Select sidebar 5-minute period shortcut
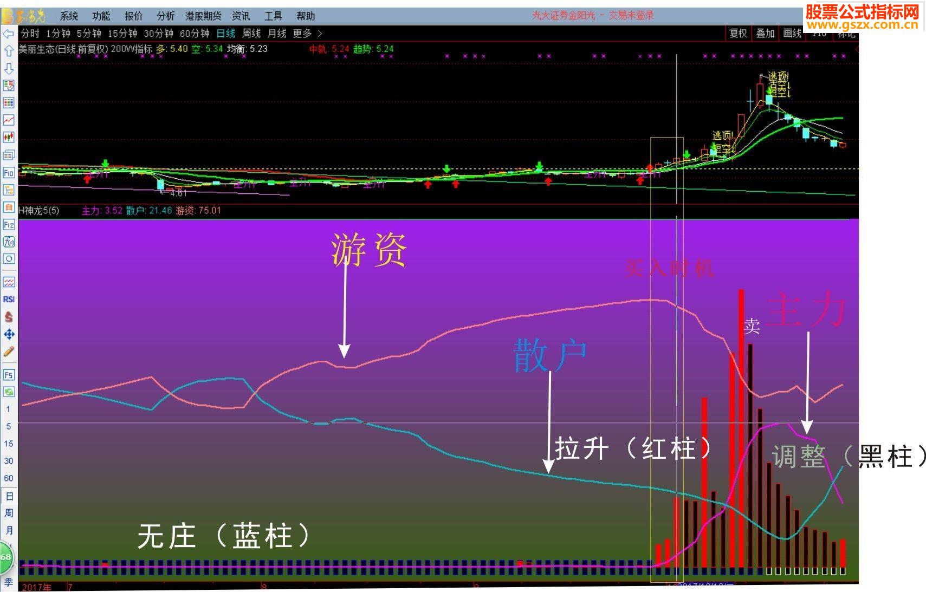The height and width of the screenshot is (592, 926). (x=8, y=426)
